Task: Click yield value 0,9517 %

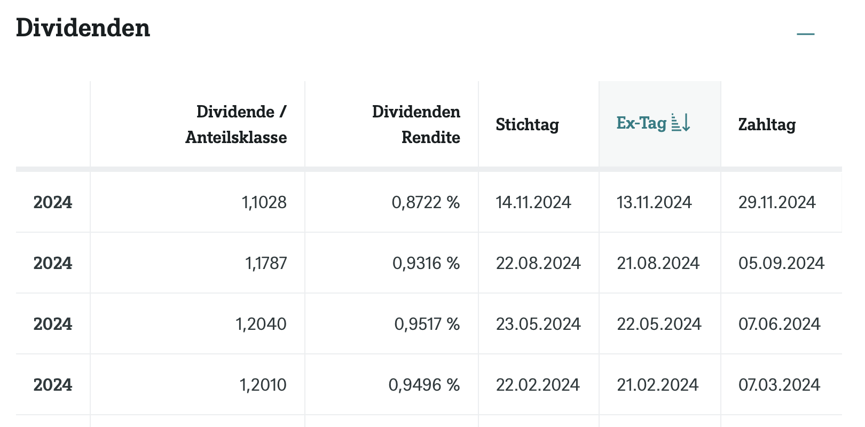Action: tap(427, 324)
